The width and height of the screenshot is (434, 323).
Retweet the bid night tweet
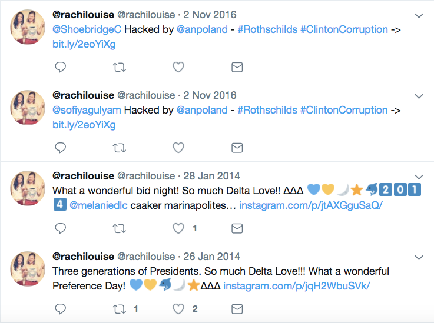pyautogui.click(x=120, y=228)
